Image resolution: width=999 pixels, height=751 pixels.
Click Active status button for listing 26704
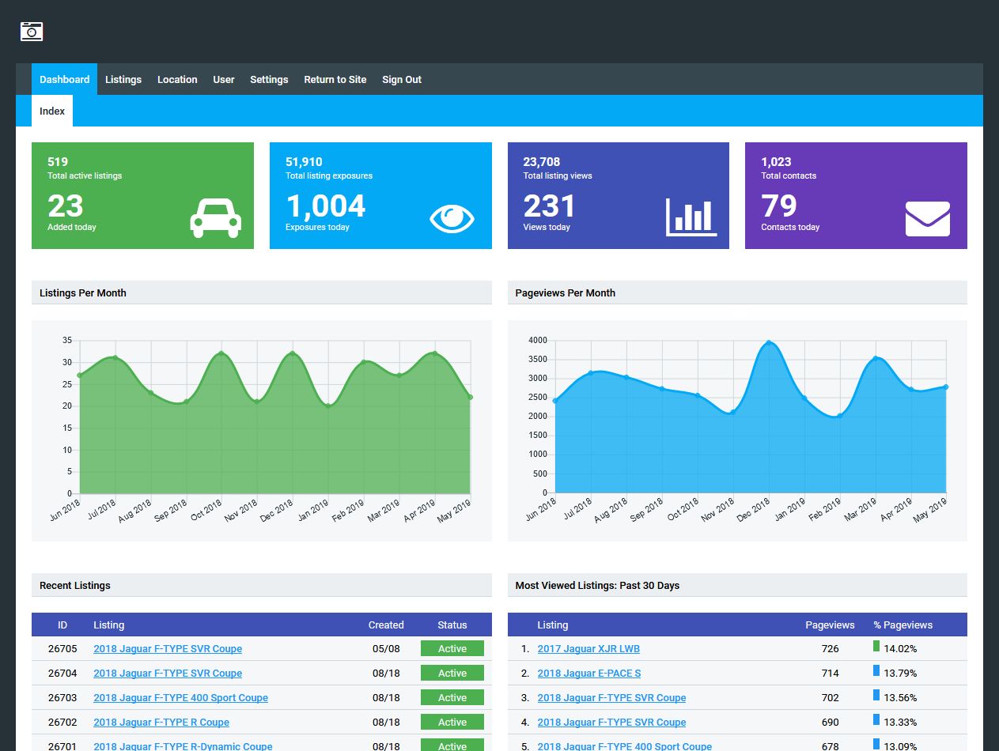tap(452, 674)
